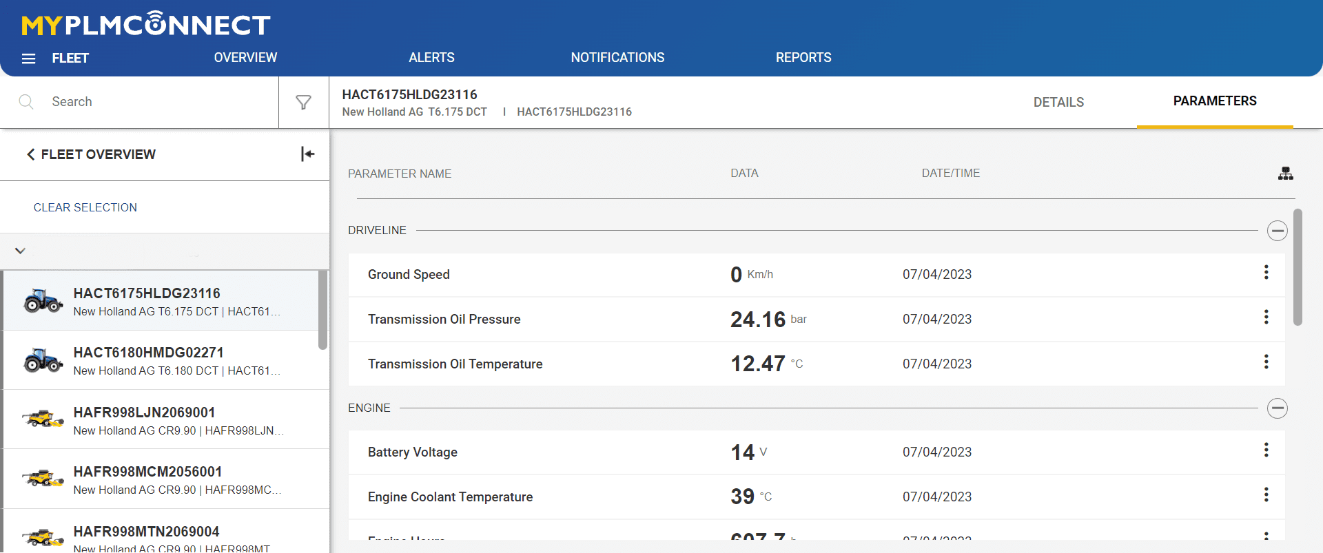
Task: Click CLEAR SELECTION link
Action: [85, 207]
